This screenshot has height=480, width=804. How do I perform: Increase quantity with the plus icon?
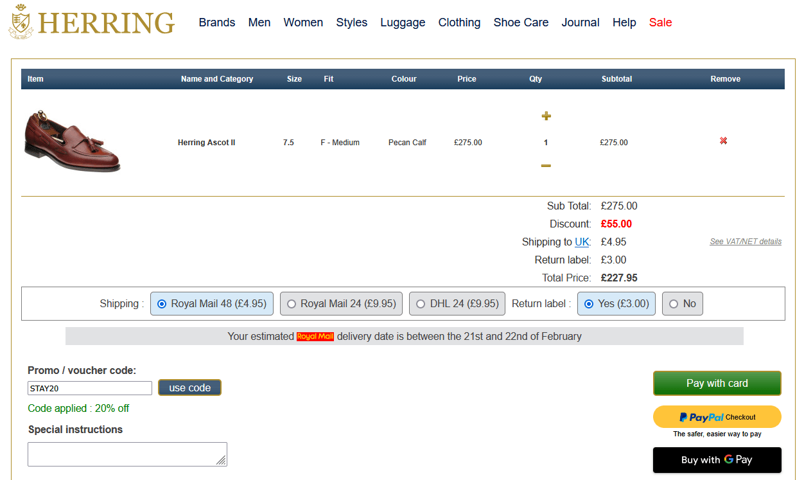(546, 116)
